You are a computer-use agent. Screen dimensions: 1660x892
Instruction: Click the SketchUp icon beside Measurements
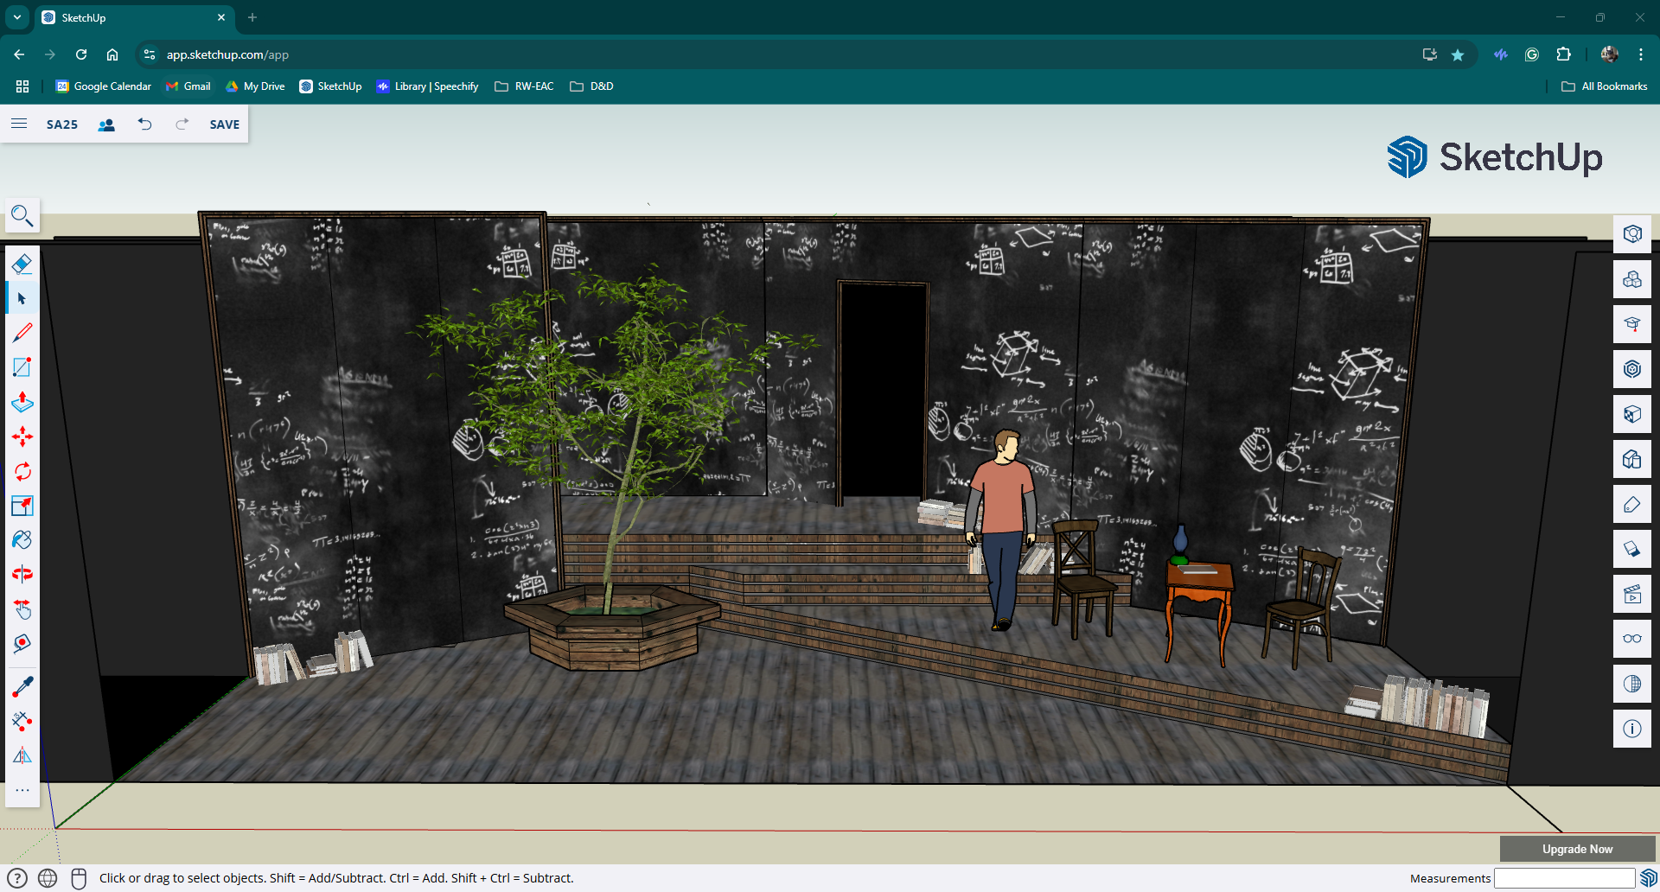pyautogui.click(x=1649, y=878)
